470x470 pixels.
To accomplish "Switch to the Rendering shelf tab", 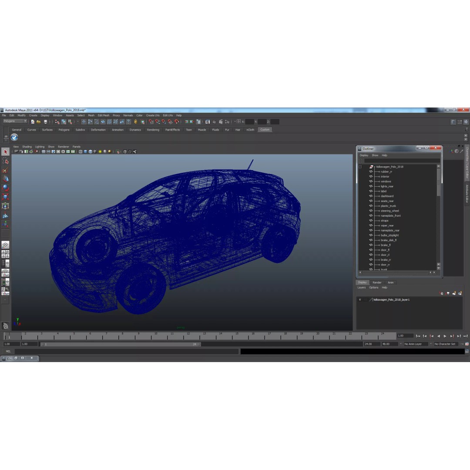I will click(153, 130).
